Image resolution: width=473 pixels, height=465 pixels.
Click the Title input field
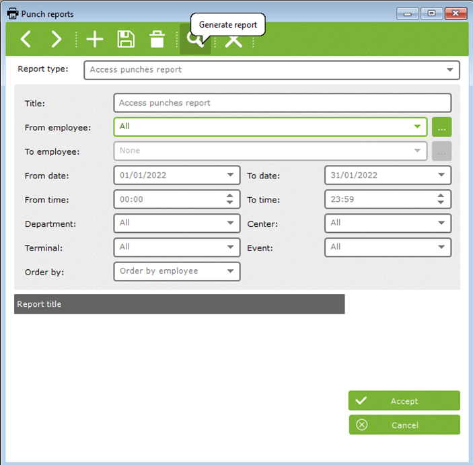tap(283, 103)
